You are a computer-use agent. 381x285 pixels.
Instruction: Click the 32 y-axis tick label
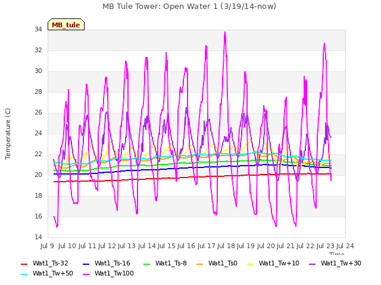[x=38, y=50]
